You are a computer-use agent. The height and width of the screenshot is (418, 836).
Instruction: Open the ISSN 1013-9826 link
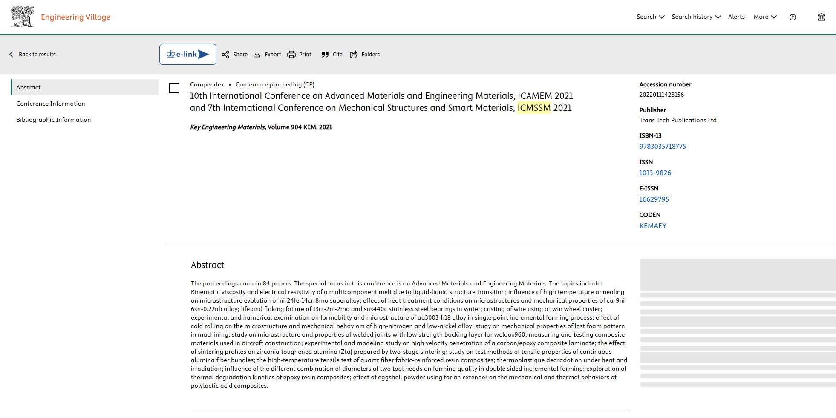(x=655, y=173)
